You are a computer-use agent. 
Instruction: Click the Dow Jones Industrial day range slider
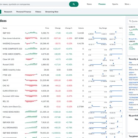point(98,38)
